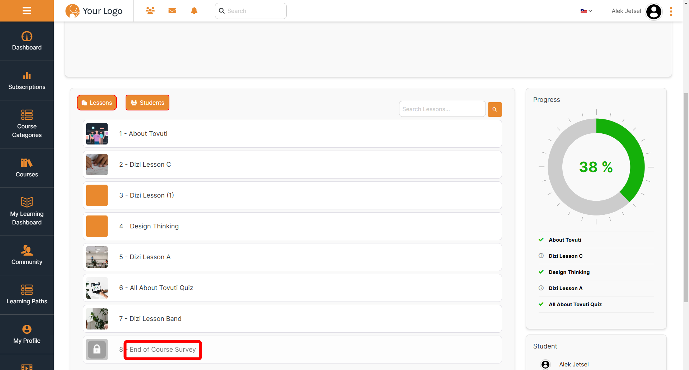689x370 pixels.
Task: Toggle the hamburger sidebar menu
Action: (27, 11)
